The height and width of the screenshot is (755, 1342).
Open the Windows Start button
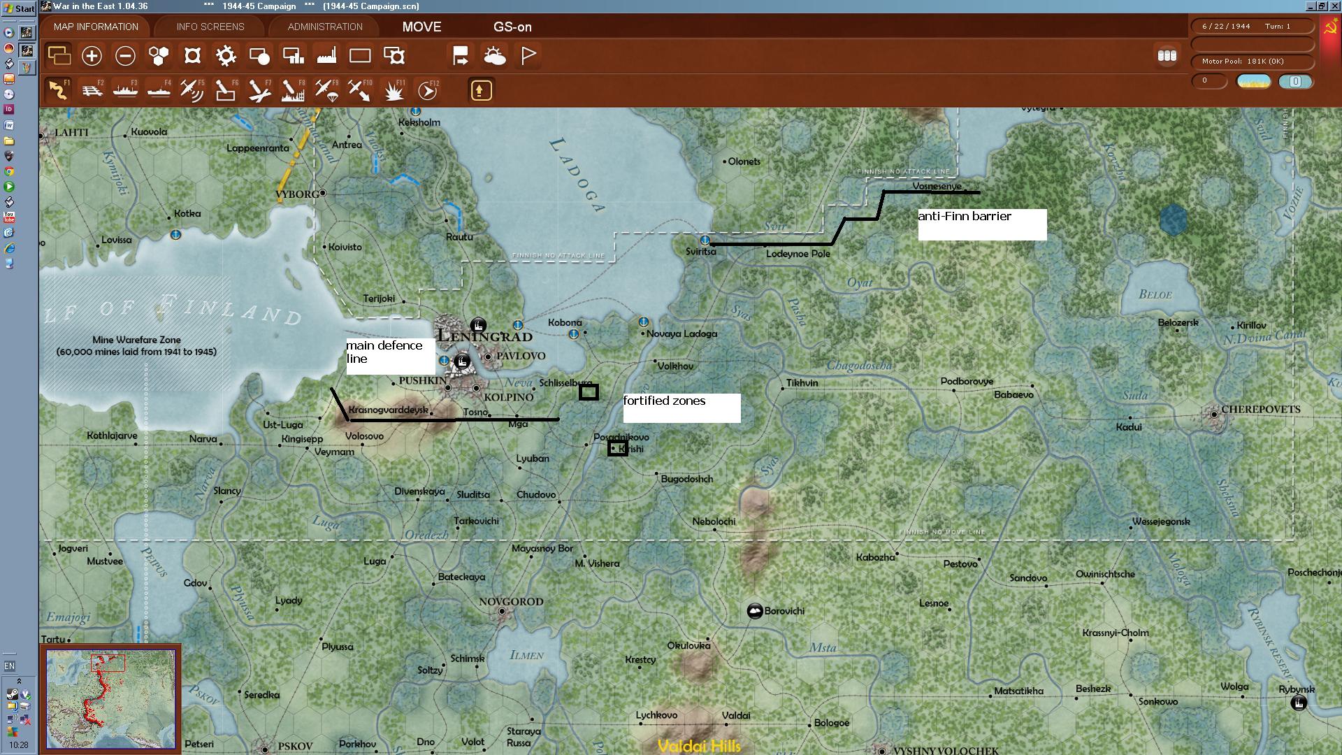(19, 8)
